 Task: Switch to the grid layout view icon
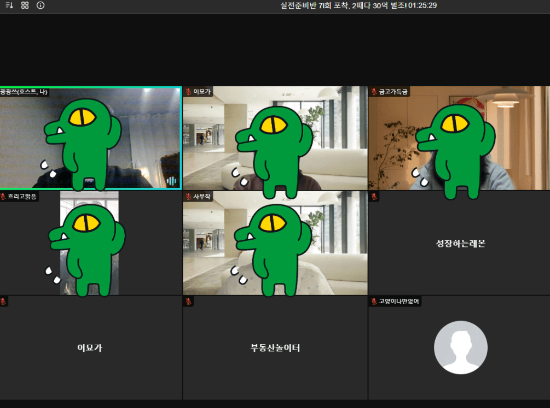(x=25, y=5)
